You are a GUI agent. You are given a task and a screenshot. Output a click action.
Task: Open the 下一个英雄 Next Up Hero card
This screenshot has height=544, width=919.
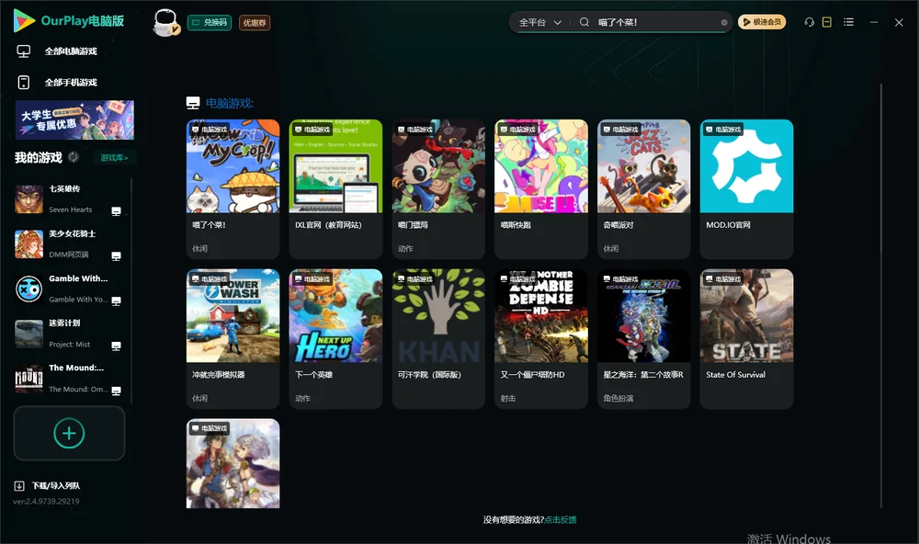tap(335, 339)
